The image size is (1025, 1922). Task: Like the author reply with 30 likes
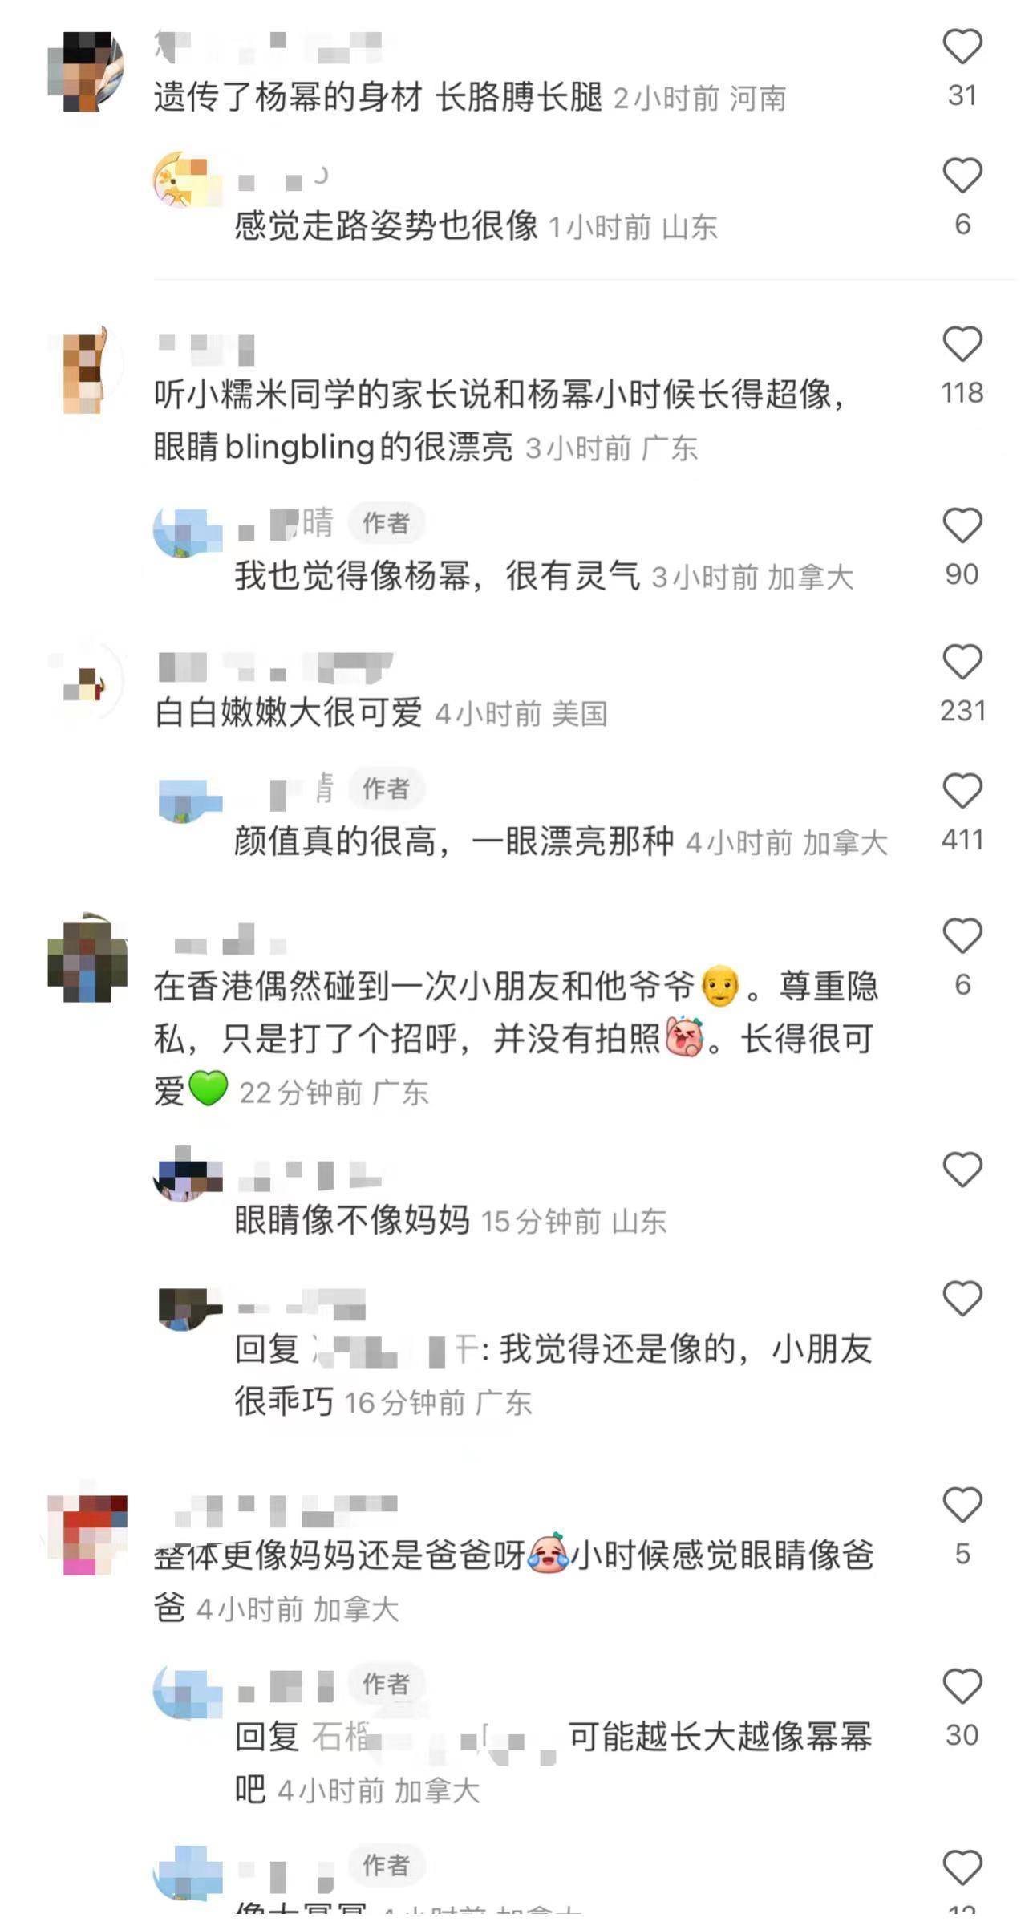(x=962, y=1686)
